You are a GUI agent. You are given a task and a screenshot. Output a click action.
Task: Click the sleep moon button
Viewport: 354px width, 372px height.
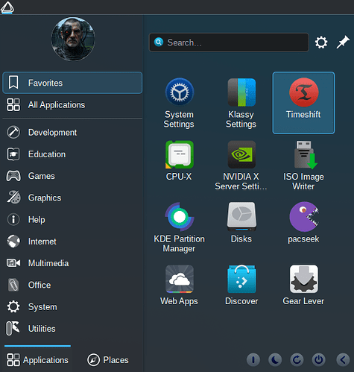pos(275,359)
